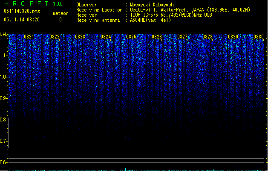Click the 0.6 kHz axis tick label
Viewport: 268px width, 171px height.
pyautogui.click(x=3, y=162)
